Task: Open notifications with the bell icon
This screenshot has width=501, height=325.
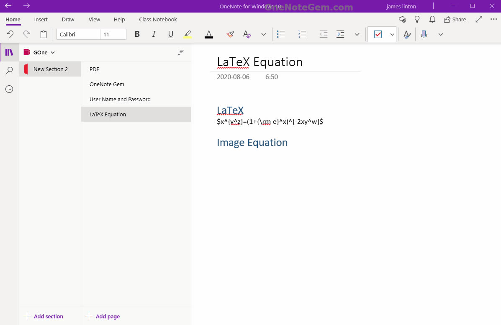Action: [x=432, y=19]
